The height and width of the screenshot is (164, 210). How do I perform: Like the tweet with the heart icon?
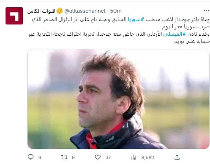pos(98,157)
